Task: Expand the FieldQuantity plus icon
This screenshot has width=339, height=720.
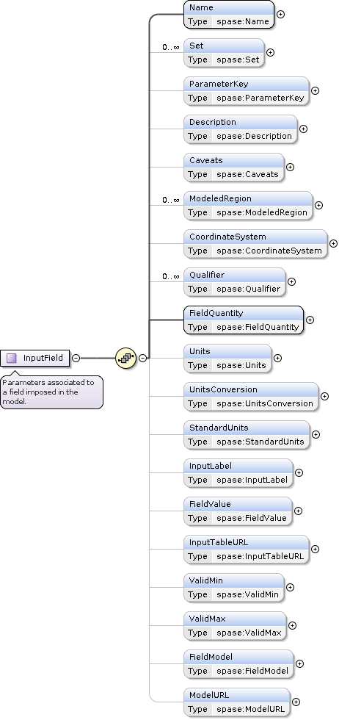Action: pos(310,320)
